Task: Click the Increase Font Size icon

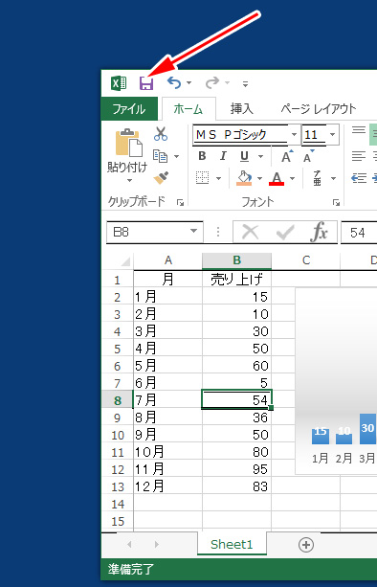Action: coord(287,156)
